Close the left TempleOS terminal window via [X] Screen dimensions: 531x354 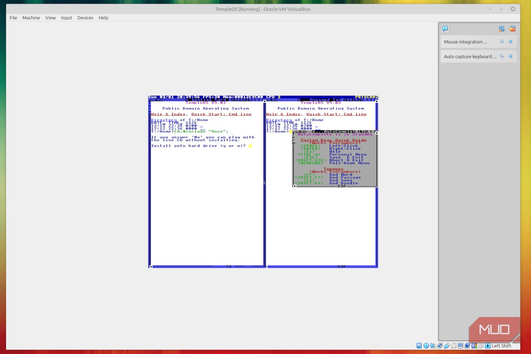pyautogui.click(x=258, y=100)
